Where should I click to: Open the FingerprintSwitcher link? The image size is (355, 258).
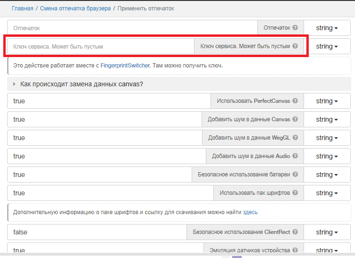coord(125,66)
